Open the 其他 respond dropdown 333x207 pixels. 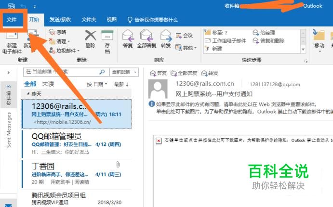(186, 48)
